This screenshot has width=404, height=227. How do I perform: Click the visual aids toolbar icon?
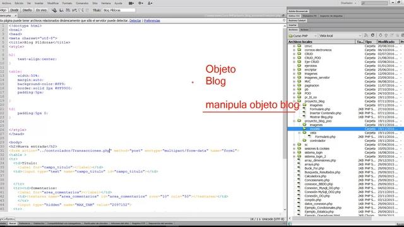(81, 10)
